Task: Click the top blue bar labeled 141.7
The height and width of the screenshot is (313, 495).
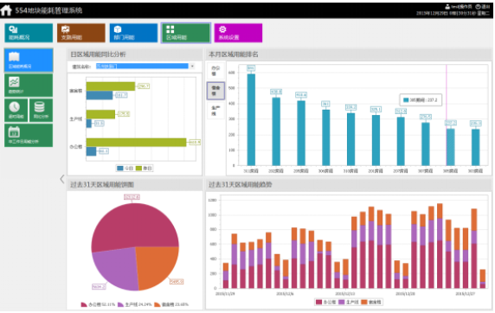Action: coord(100,95)
